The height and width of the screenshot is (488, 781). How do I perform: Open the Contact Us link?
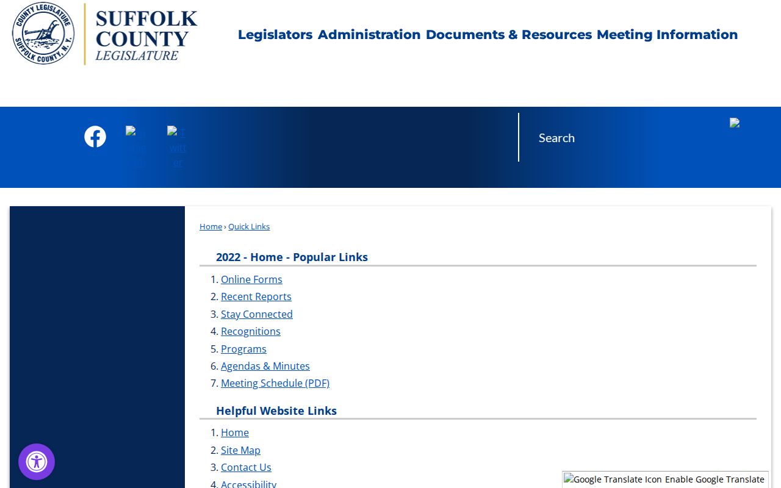pos(246,467)
